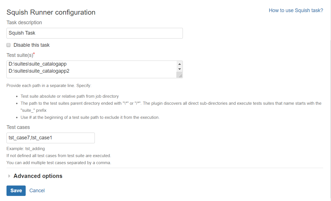Screen dimensions: 331x201
Task: Click the "Task description" field label
Action: (x=24, y=23)
